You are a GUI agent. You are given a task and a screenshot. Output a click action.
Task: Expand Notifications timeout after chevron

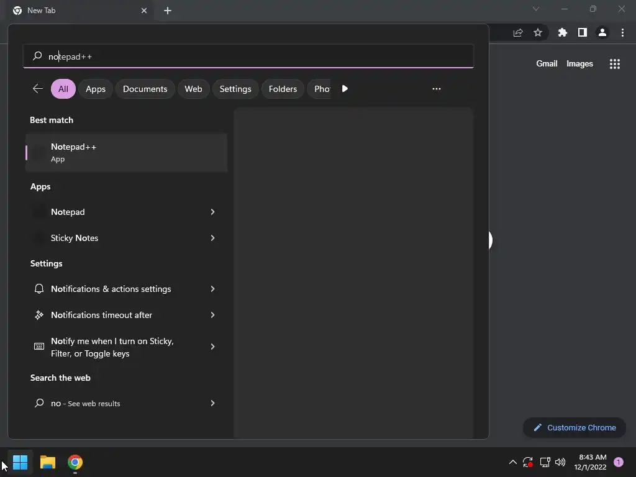(212, 315)
